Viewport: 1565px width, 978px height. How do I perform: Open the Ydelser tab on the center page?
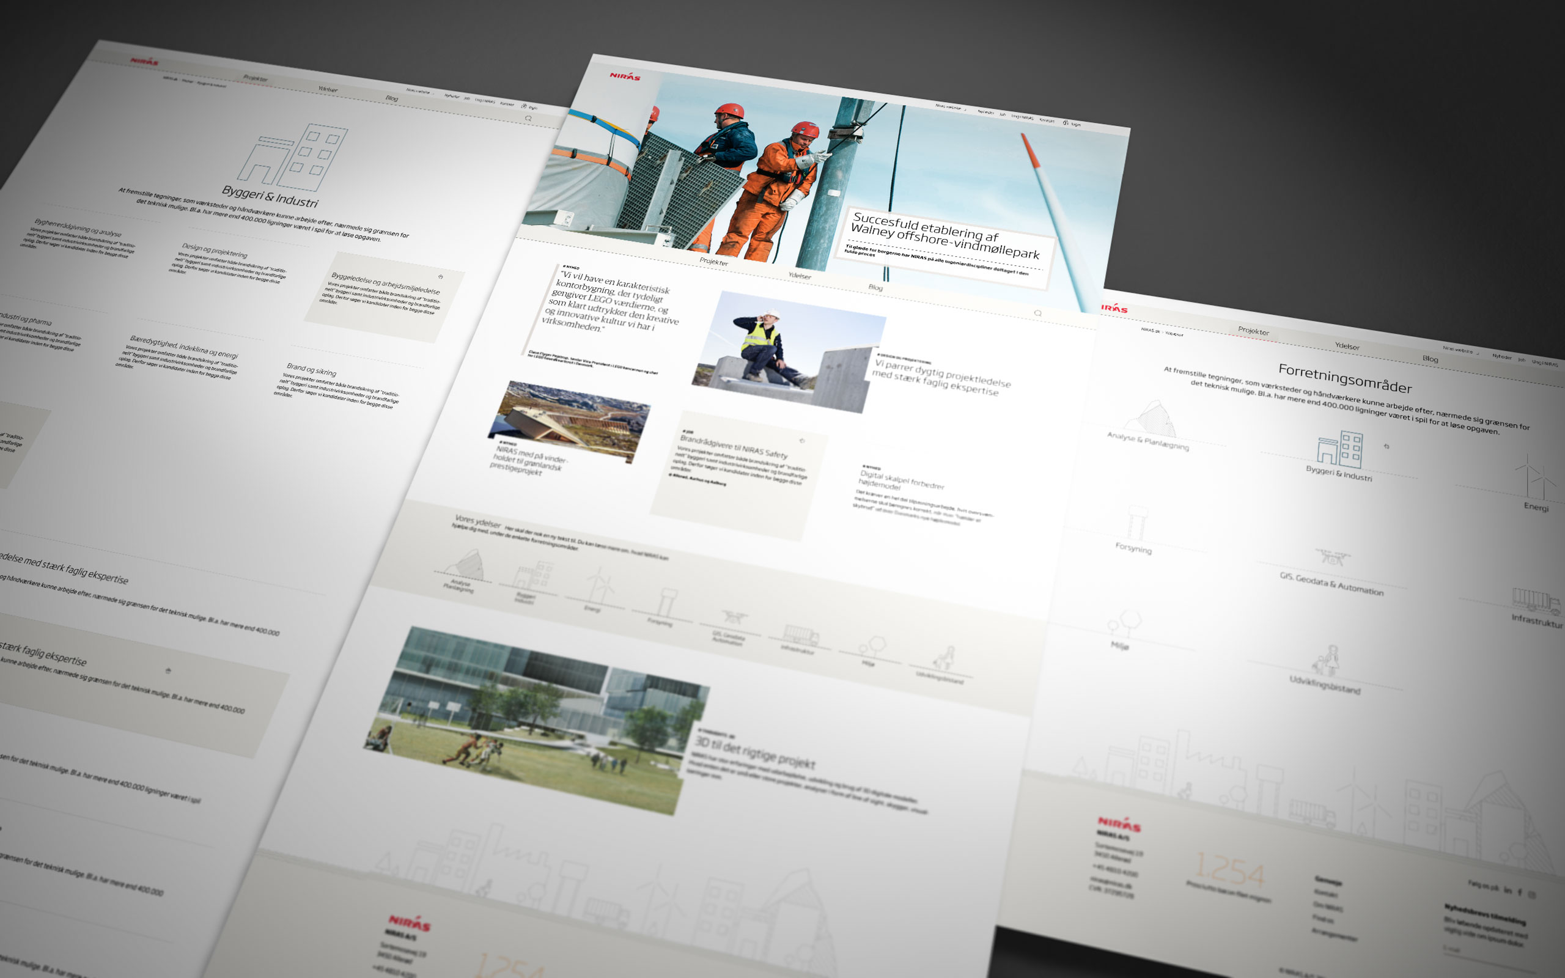(x=800, y=276)
